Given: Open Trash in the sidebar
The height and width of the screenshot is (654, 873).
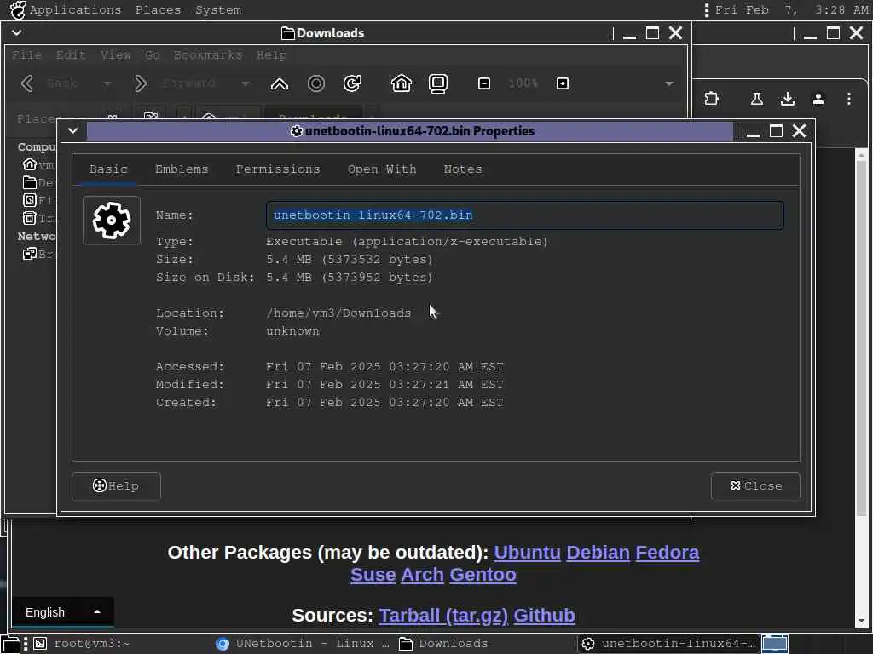Looking at the screenshot, I should click(x=38, y=218).
